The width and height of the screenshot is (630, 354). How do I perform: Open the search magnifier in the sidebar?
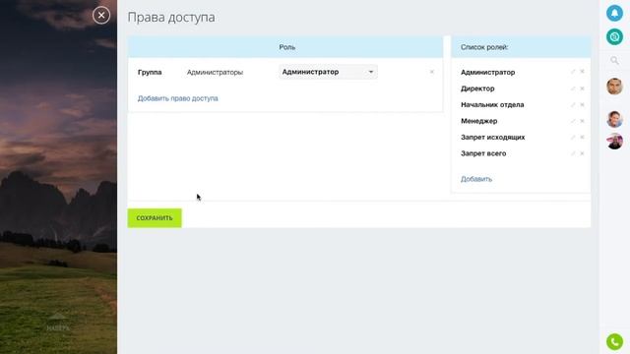(x=614, y=61)
